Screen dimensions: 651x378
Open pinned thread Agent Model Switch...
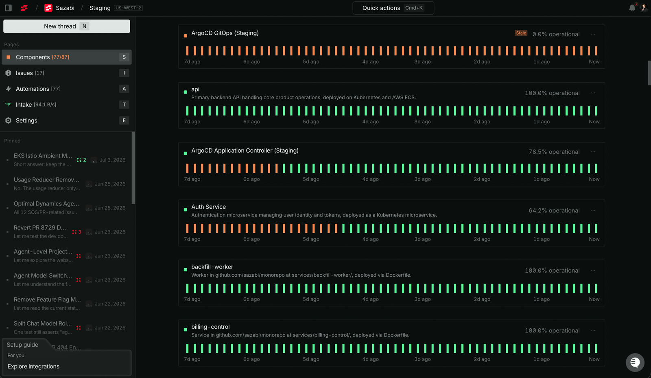click(66, 280)
